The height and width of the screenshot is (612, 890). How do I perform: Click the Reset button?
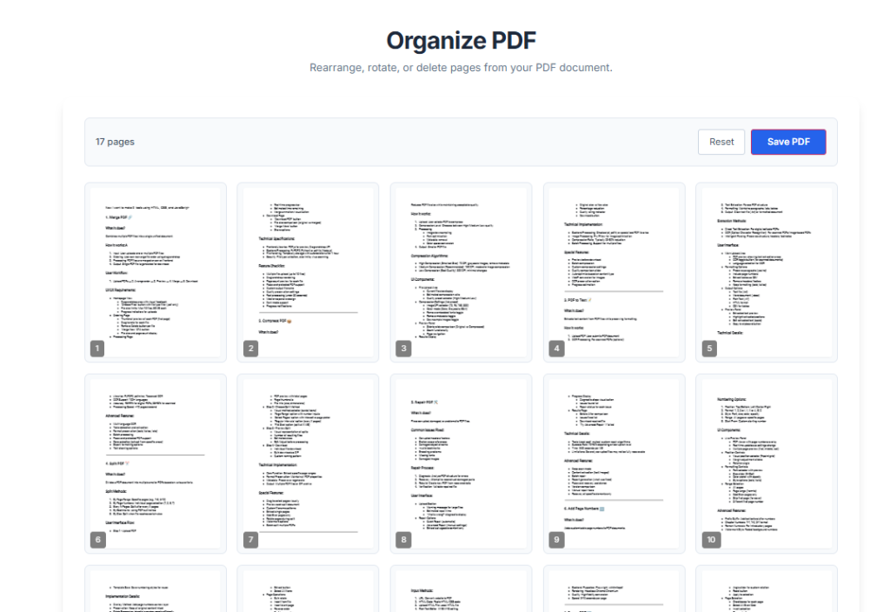pos(721,142)
